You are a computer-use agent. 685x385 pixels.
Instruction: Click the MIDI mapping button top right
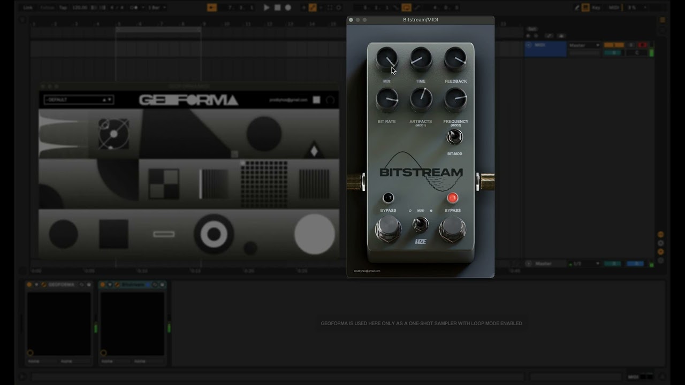point(614,7)
